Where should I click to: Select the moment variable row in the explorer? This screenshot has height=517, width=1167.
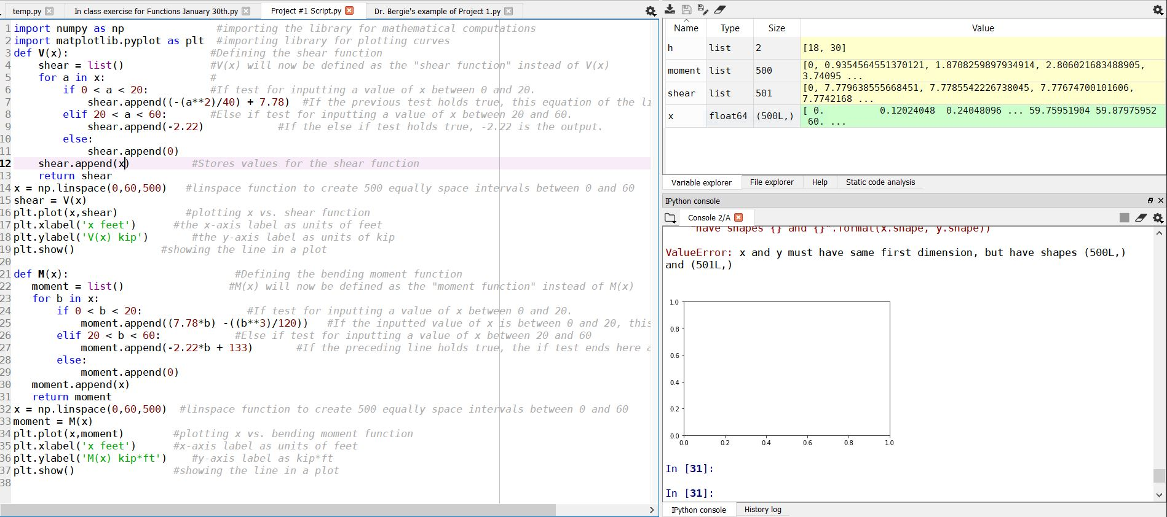[684, 71]
